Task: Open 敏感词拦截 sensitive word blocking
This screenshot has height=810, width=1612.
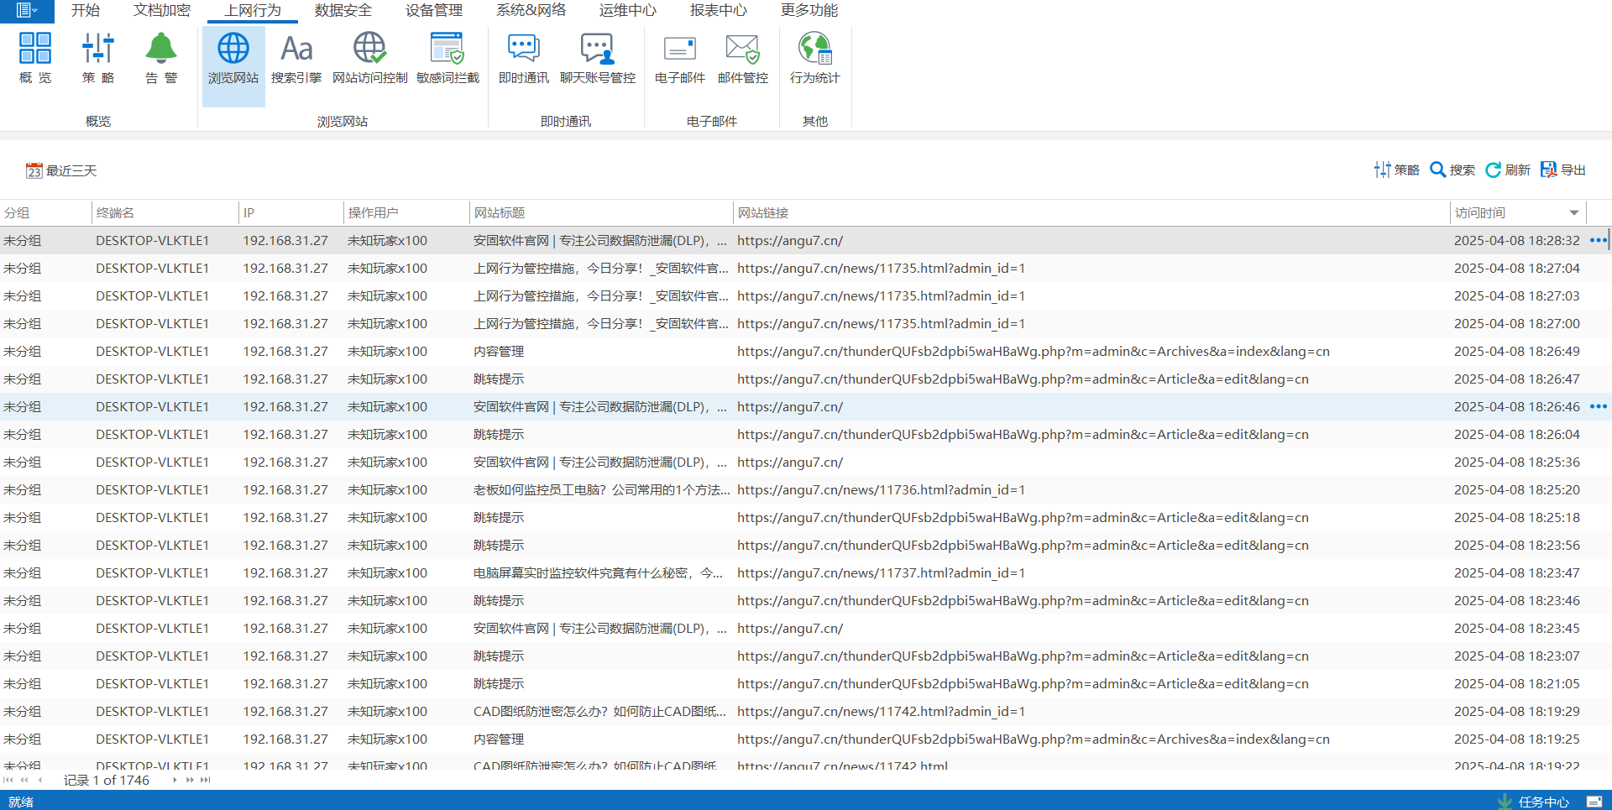Action: (447, 59)
